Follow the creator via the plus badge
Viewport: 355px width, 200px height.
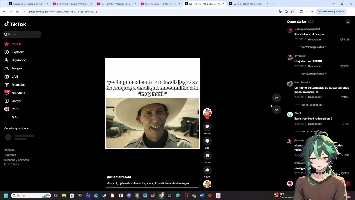point(207,117)
